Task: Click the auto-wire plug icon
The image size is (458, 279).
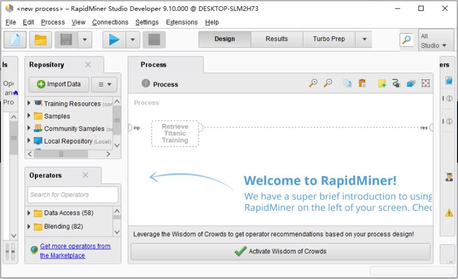Action: (396, 83)
